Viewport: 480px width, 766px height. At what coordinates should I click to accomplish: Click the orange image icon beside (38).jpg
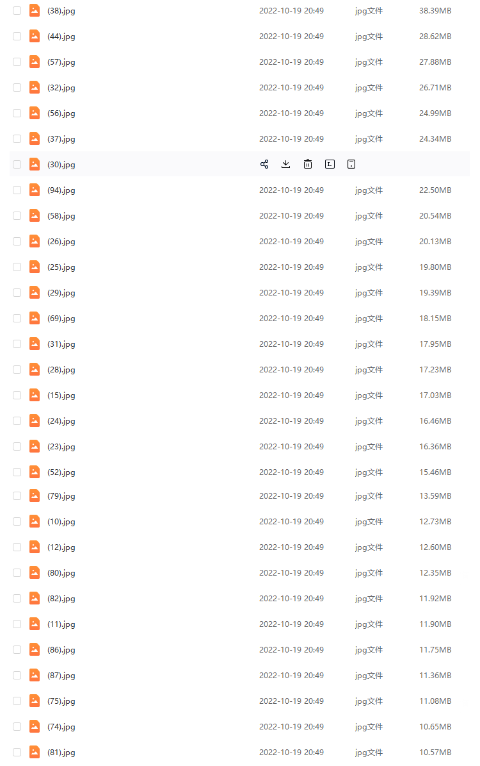click(x=35, y=10)
